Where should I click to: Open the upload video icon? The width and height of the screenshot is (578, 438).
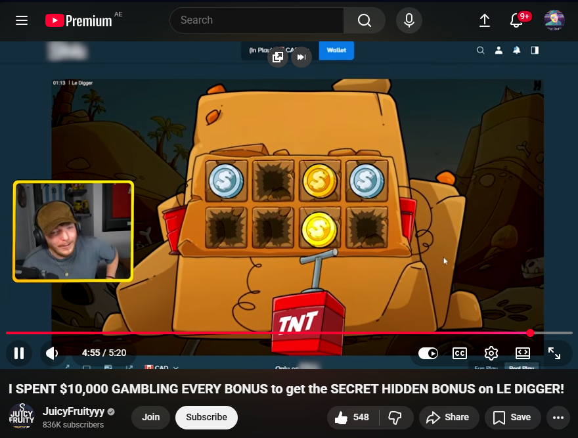484,20
